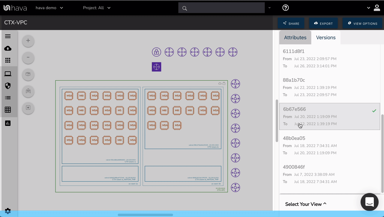Select version 88a1b70c
The height and width of the screenshot is (217, 384).
[329, 87]
